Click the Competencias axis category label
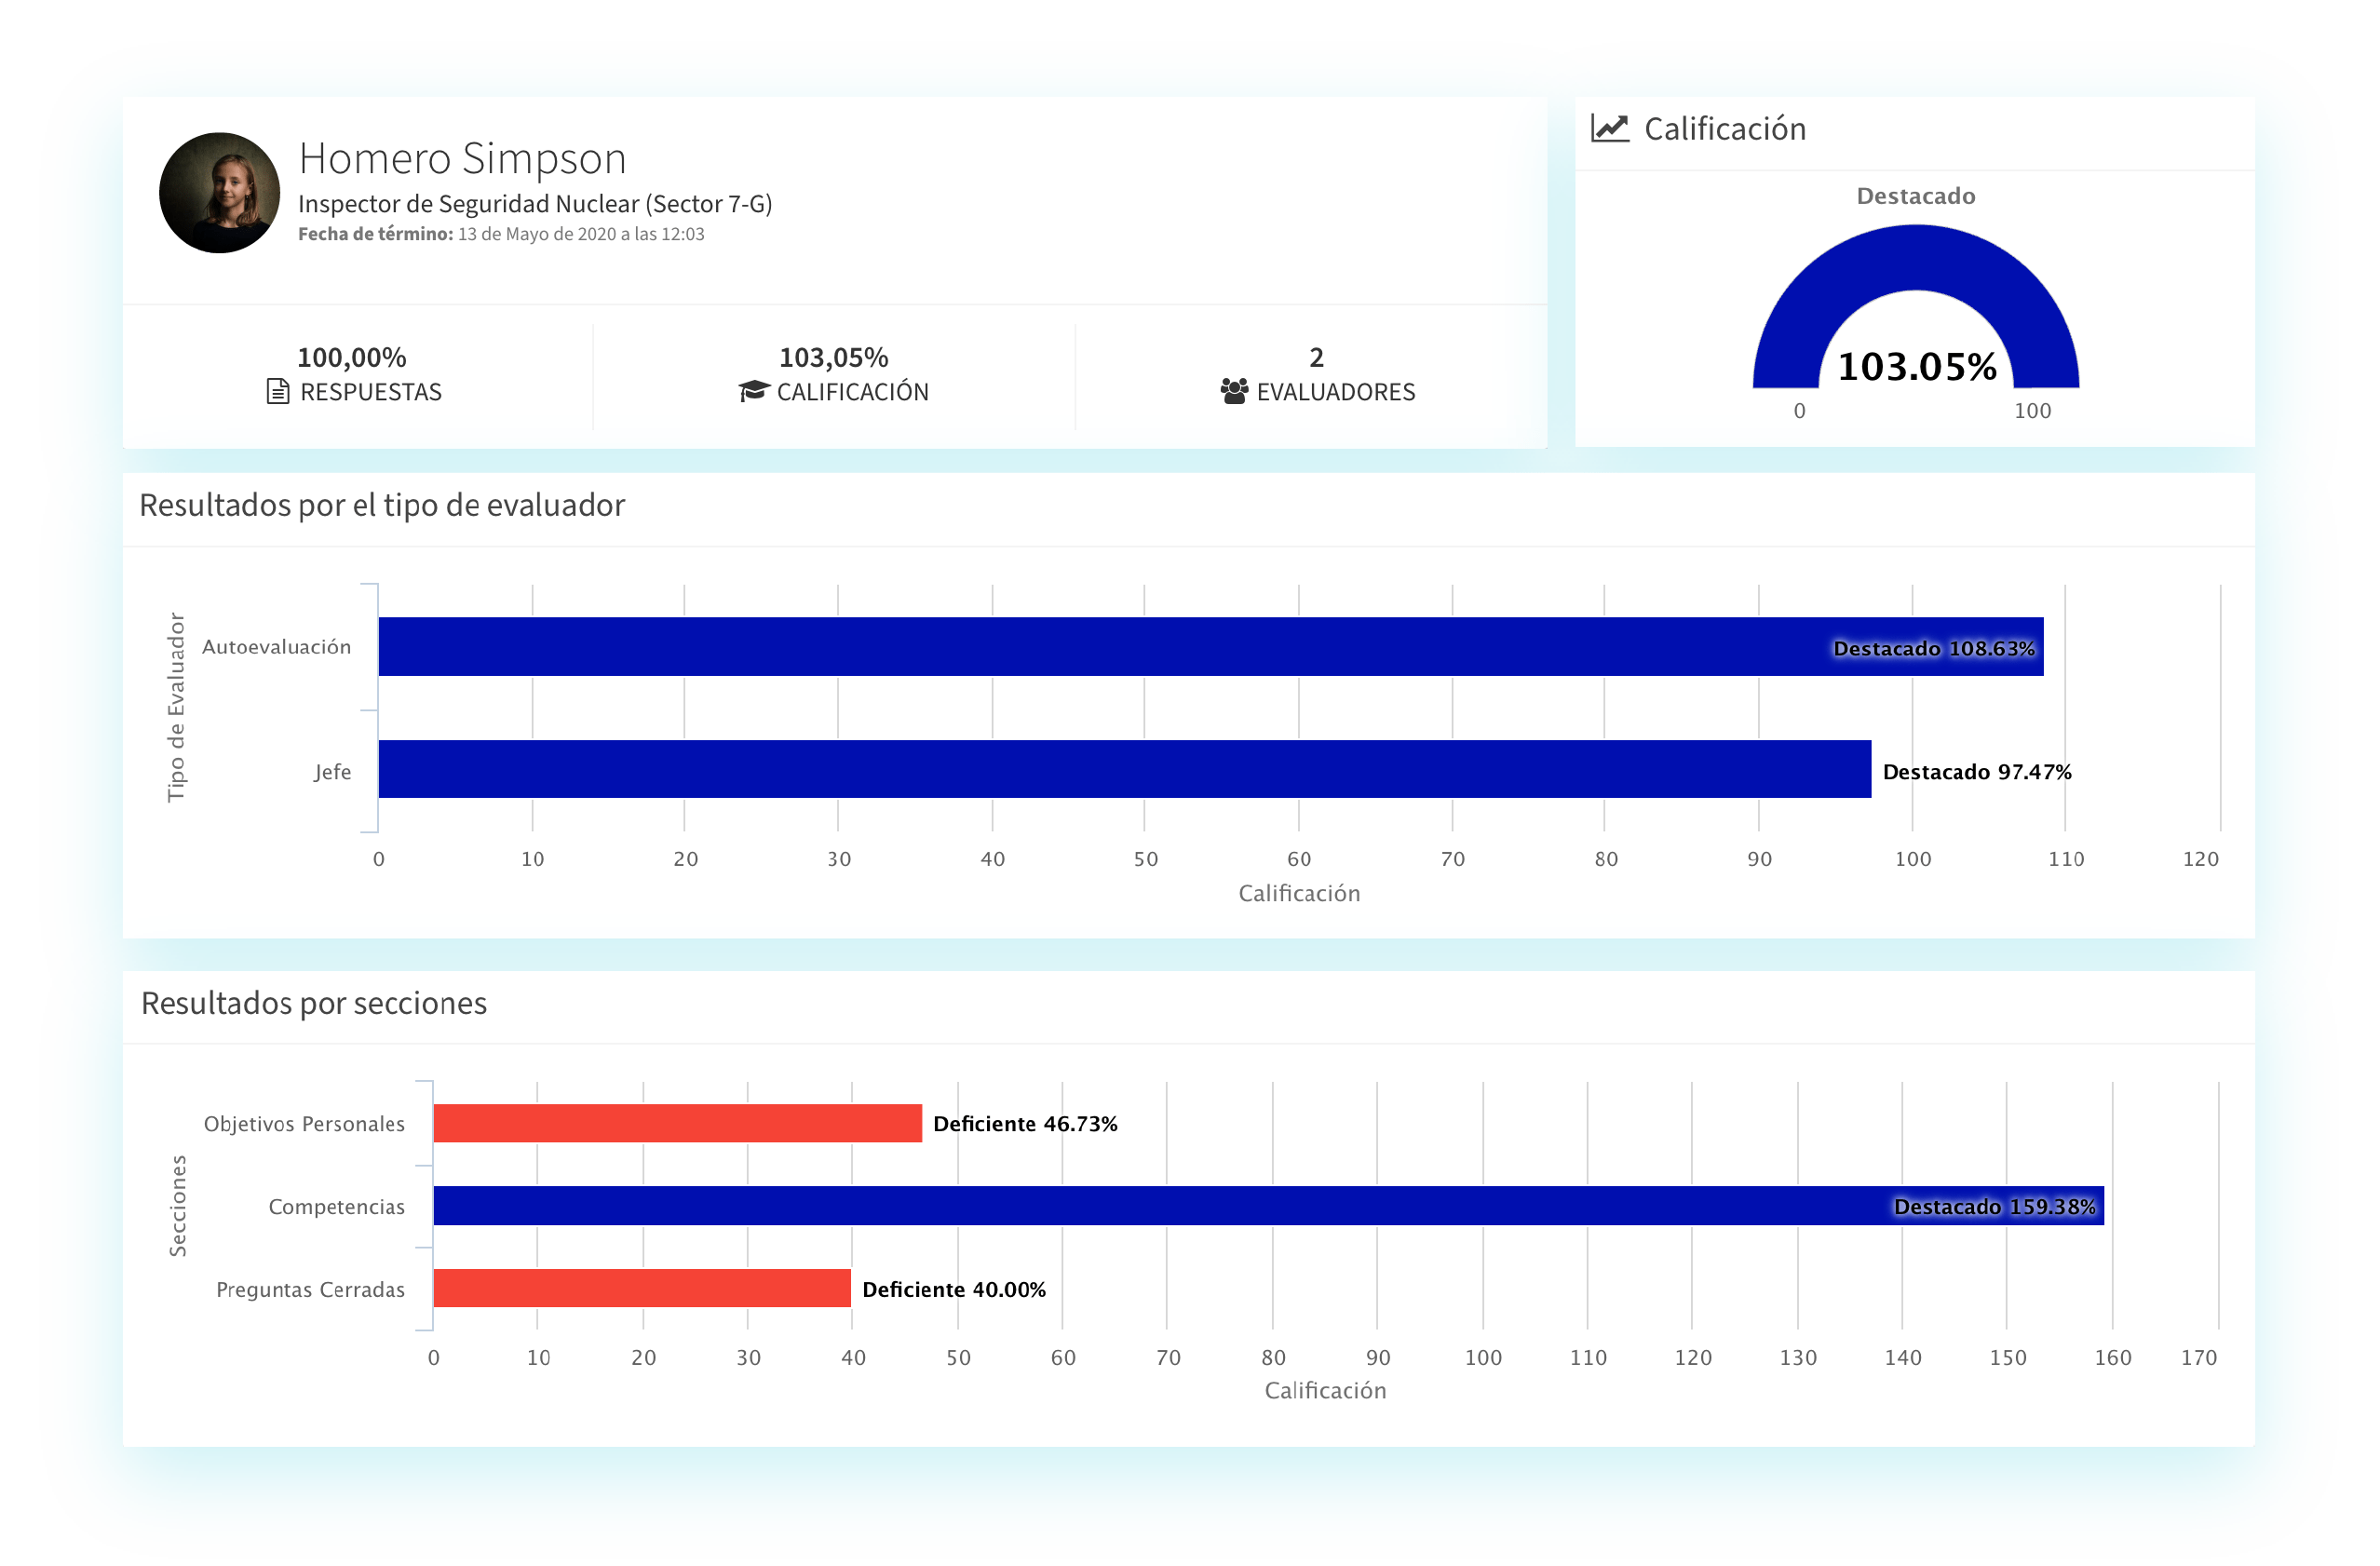 (336, 1207)
